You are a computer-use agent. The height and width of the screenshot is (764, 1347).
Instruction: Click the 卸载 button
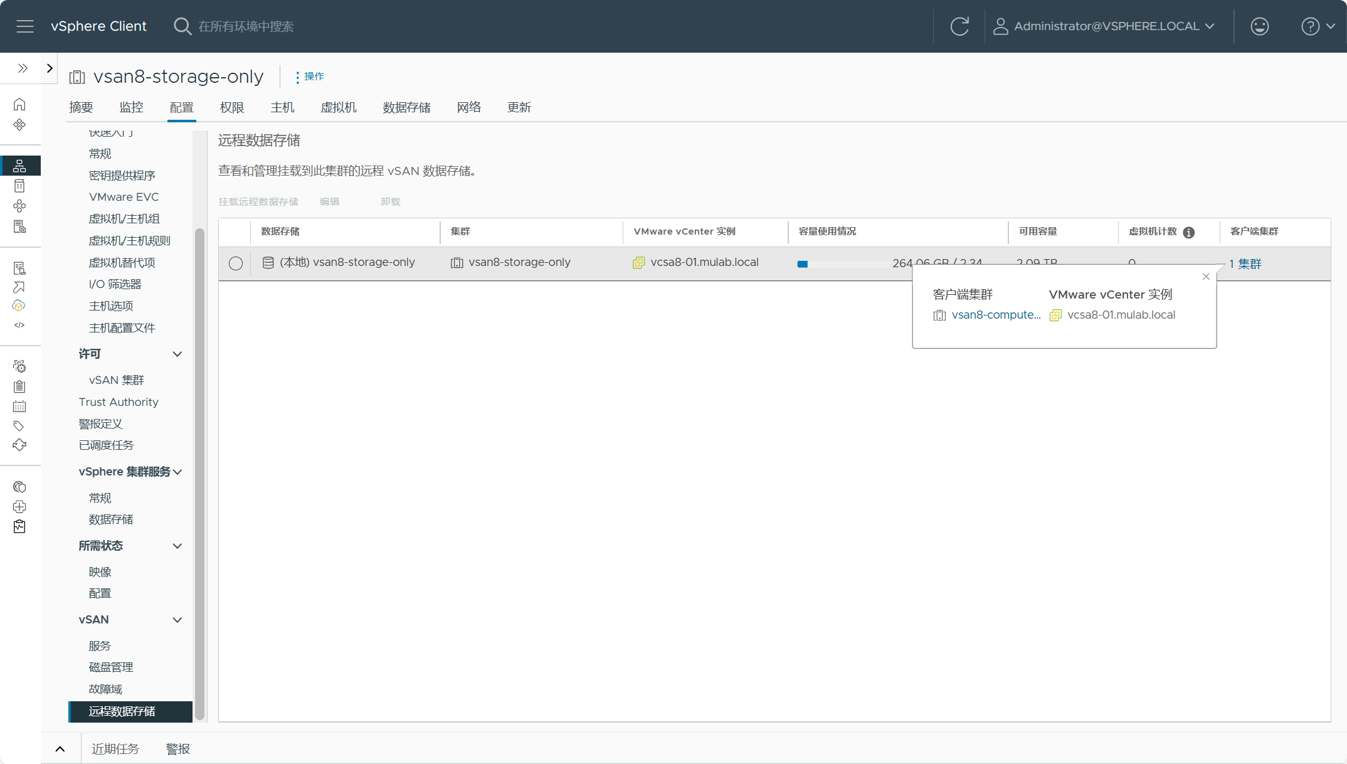click(x=390, y=202)
